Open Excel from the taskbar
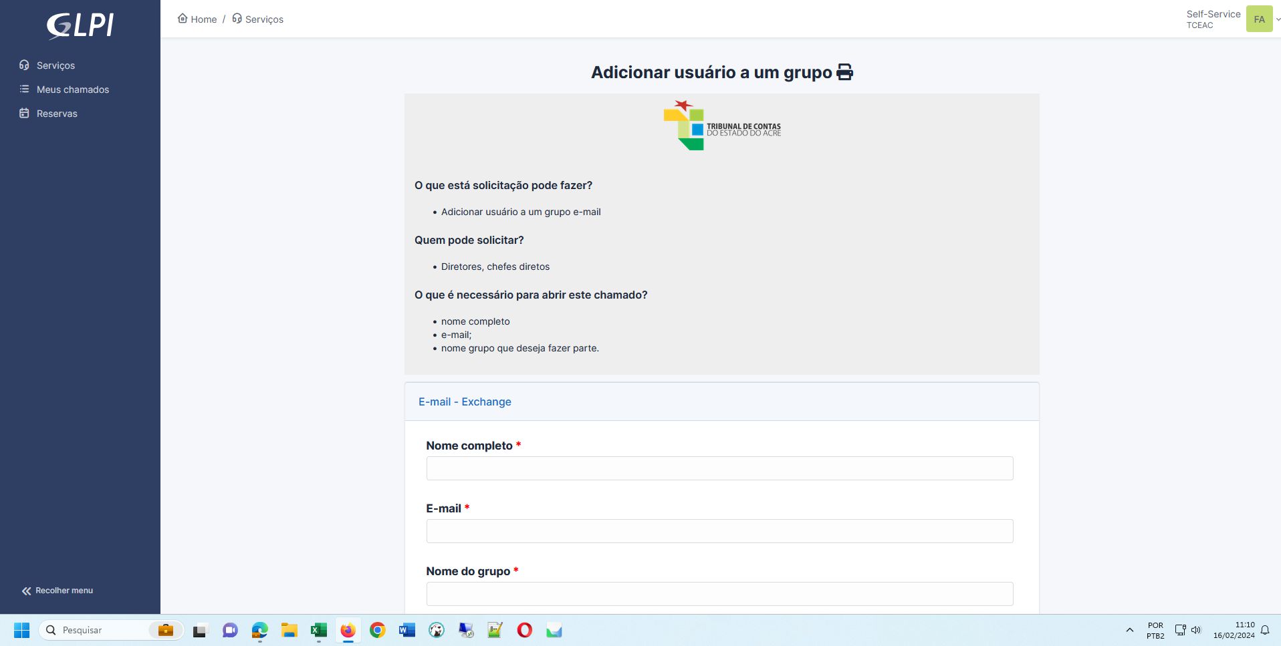This screenshot has height=646, width=1281. click(x=318, y=630)
